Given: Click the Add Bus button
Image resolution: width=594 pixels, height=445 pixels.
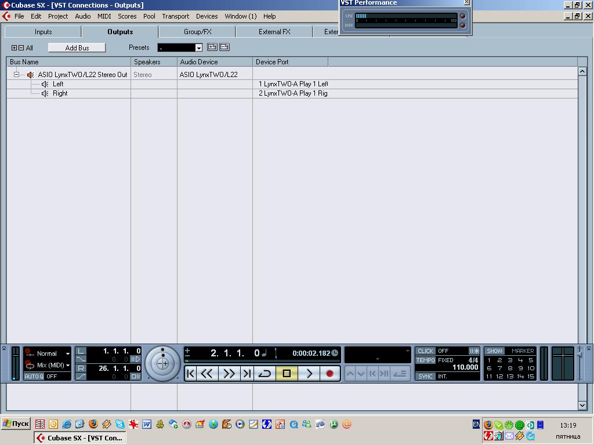Looking at the screenshot, I should [x=77, y=48].
